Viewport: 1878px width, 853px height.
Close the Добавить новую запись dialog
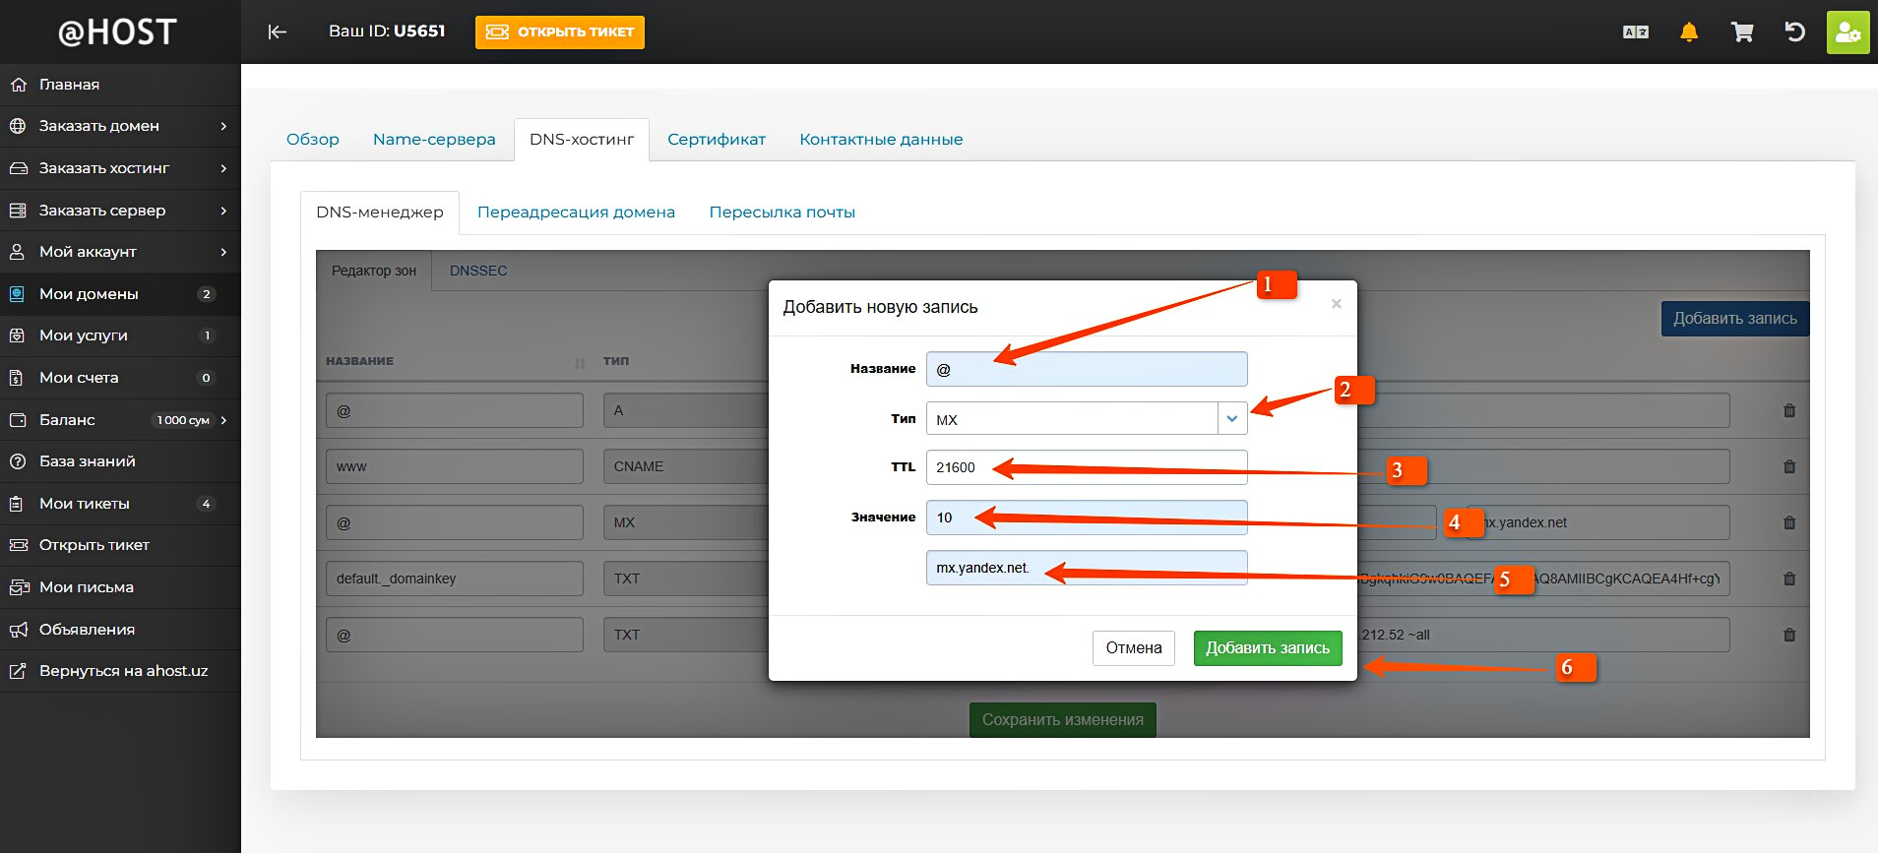pos(1336,304)
